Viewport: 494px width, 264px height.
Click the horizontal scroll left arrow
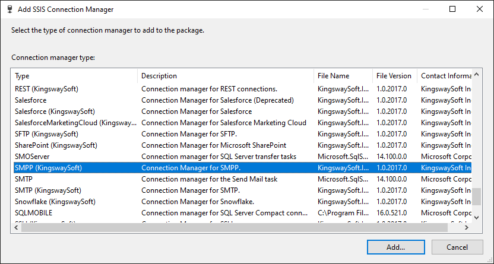point(17,227)
